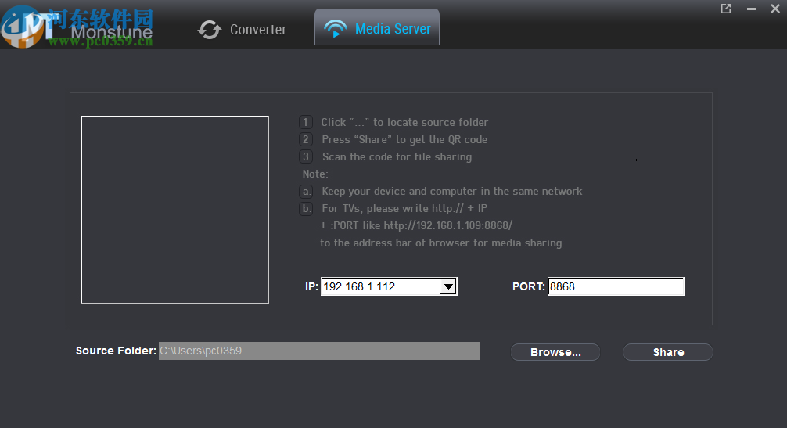Viewport: 787px width, 428px height.
Task: Click the text 'Scan the code for file sharing'
Action: 397,156
